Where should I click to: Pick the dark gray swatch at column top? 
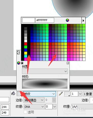pos(26,28)
